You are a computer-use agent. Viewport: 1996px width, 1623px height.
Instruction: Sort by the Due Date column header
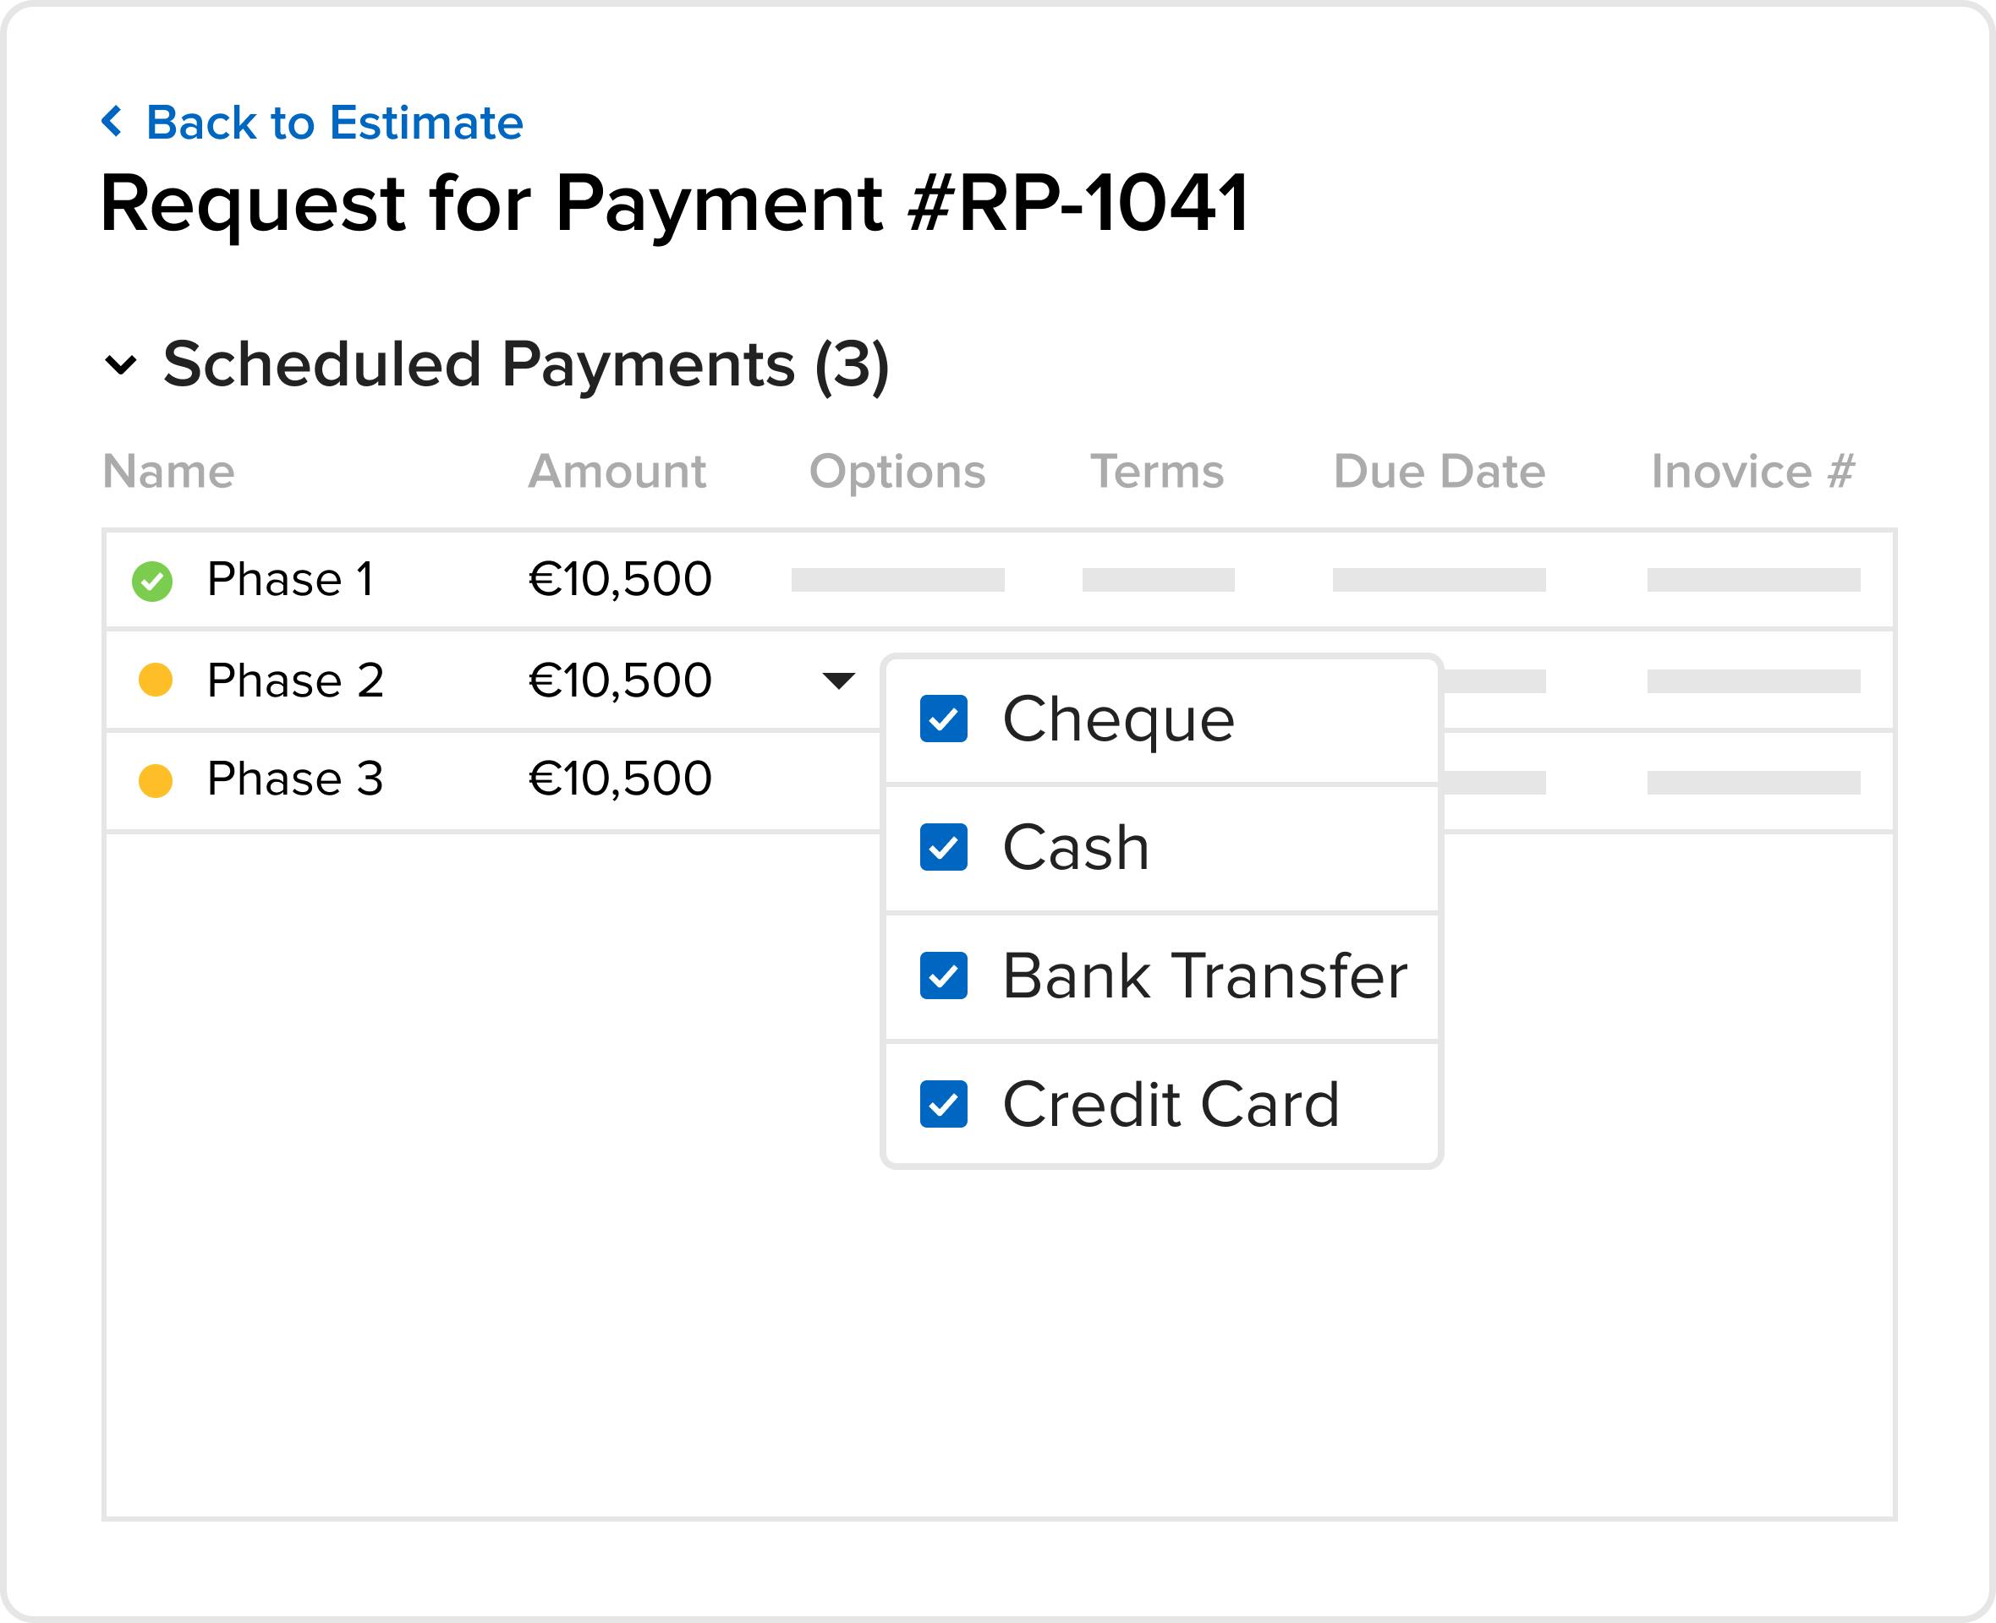pos(1439,471)
